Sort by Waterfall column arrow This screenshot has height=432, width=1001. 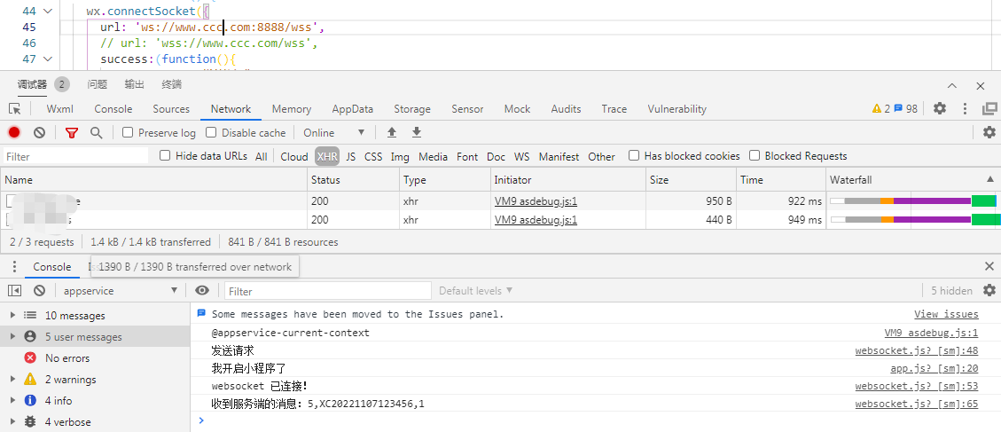(990, 179)
